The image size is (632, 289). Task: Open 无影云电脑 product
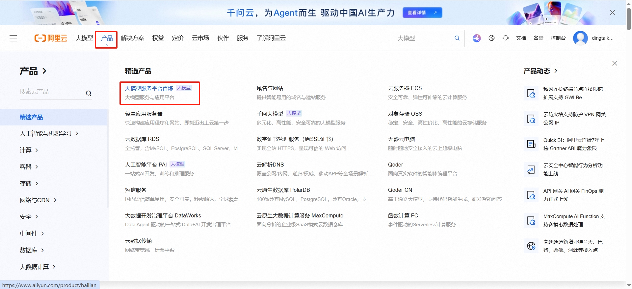pyautogui.click(x=402, y=139)
